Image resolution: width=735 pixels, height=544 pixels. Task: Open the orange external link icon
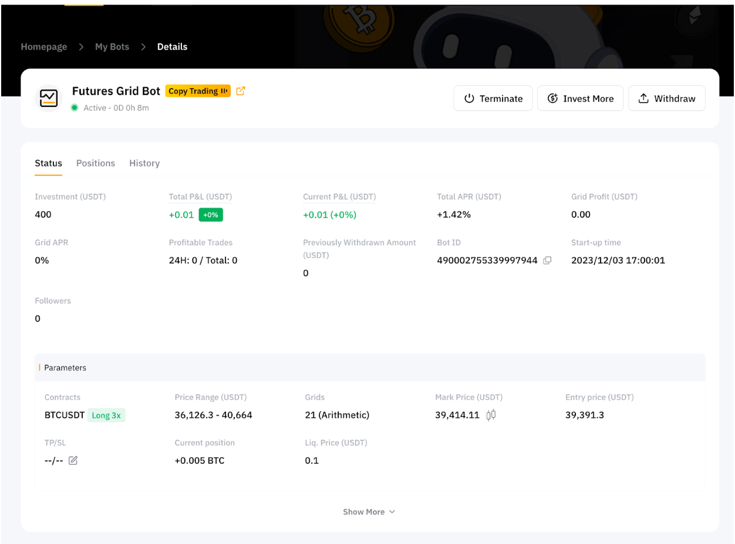[240, 91]
